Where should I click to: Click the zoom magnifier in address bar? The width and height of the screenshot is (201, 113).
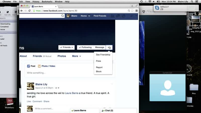(129, 11)
